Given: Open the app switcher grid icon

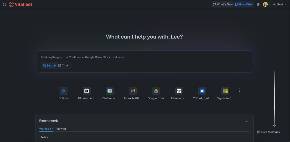Looking at the screenshot, I should tap(5, 4).
